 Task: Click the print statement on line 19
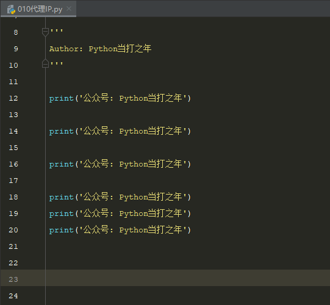tap(120, 213)
